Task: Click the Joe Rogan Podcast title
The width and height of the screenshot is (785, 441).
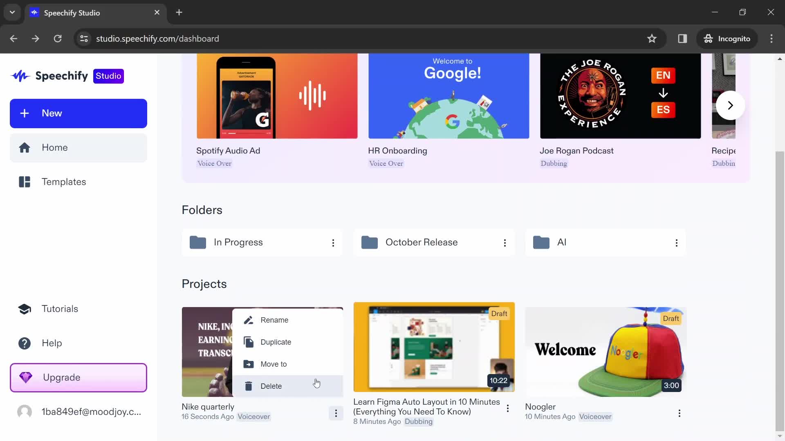Action: [x=576, y=151]
